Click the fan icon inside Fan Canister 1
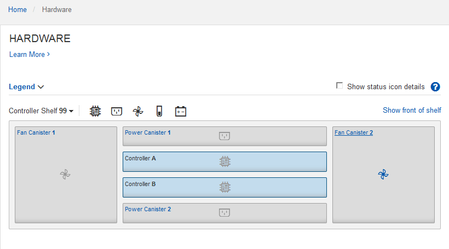 pos(65,175)
